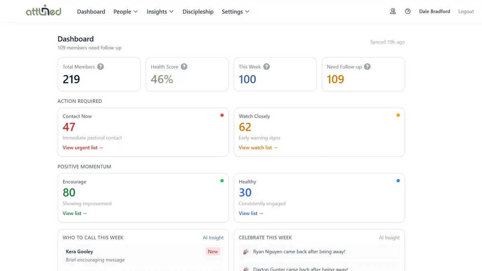This screenshot has height=271, width=482.
Task: Click help icon beside Health Score
Action: [x=184, y=67]
